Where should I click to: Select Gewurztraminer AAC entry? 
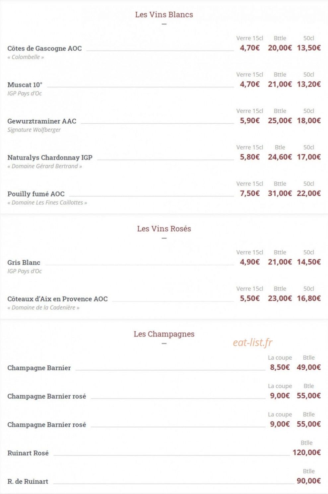(x=42, y=121)
